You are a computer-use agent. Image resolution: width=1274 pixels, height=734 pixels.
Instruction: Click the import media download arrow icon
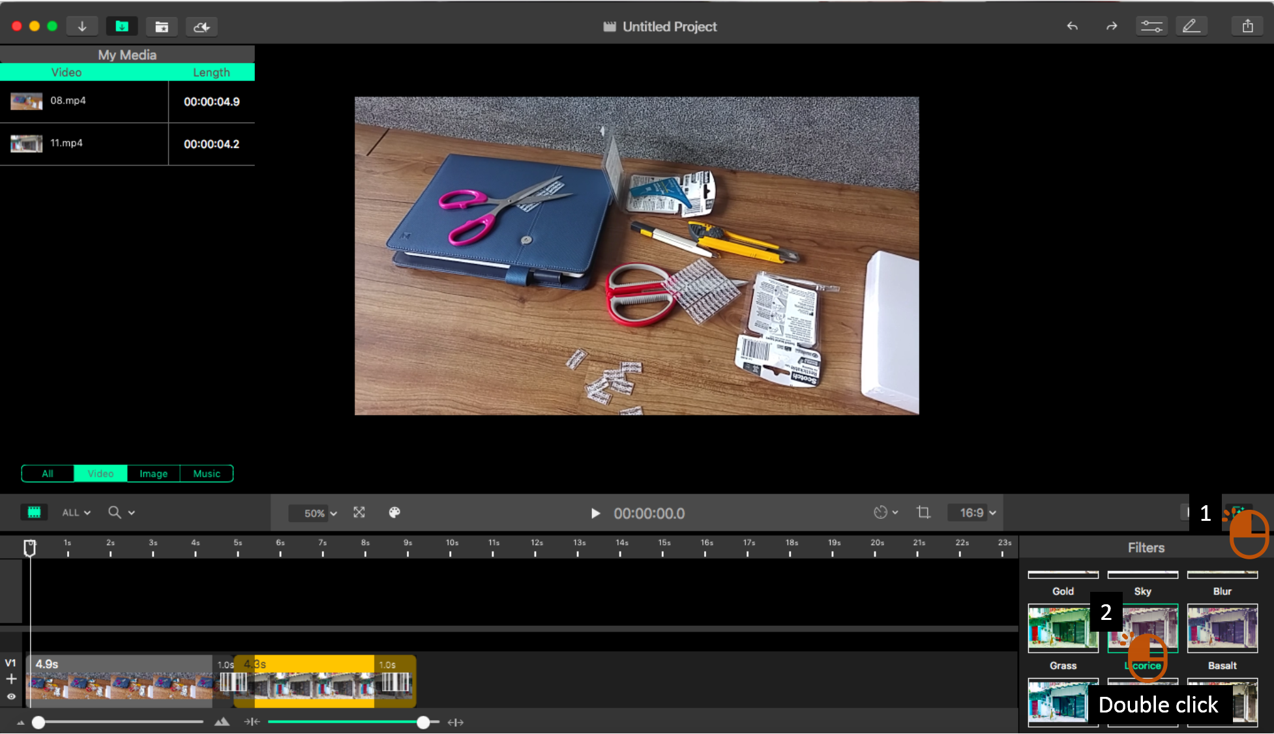pyautogui.click(x=82, y=27)
